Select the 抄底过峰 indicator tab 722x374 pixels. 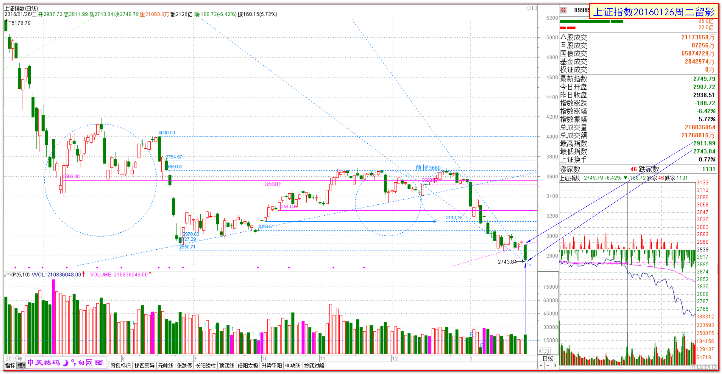(x=314, y=366)
